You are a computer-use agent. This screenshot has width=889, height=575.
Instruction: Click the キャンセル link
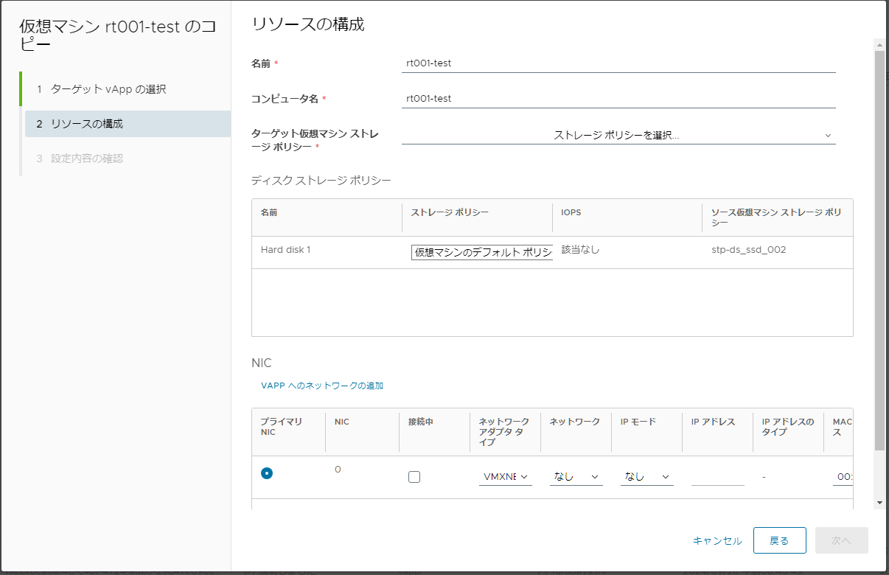click(717, 541)
